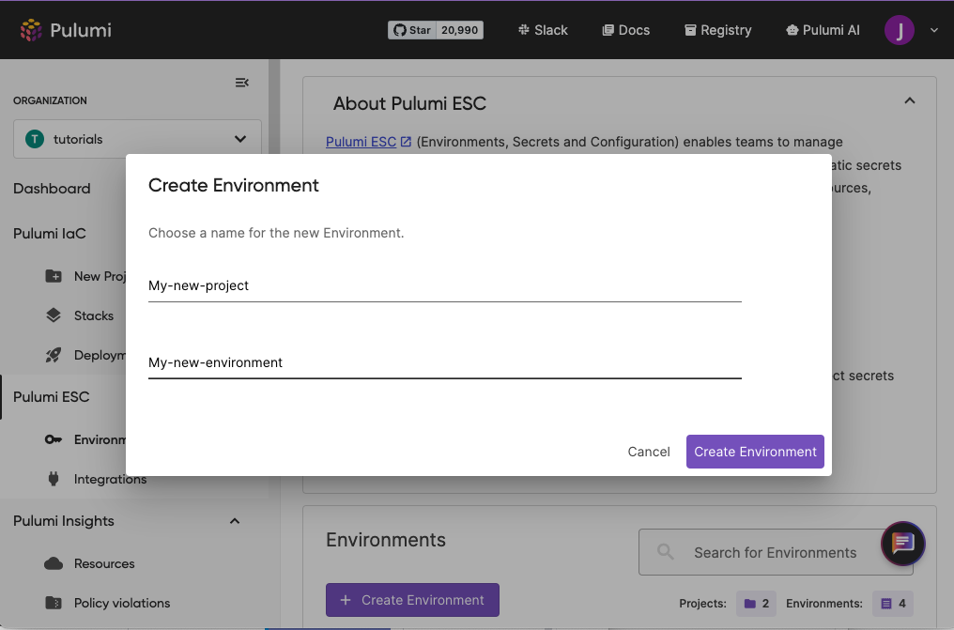This screenshot has width=954, height=630.
Task: Open Pulumi AI
Action: pyautogui.click(x=823, y=30)
